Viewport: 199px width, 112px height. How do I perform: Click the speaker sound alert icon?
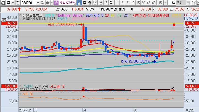(48, 3)
